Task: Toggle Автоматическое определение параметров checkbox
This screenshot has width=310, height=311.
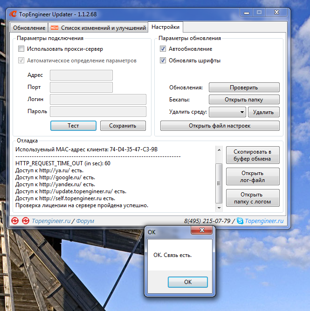Action: [21, 61]
